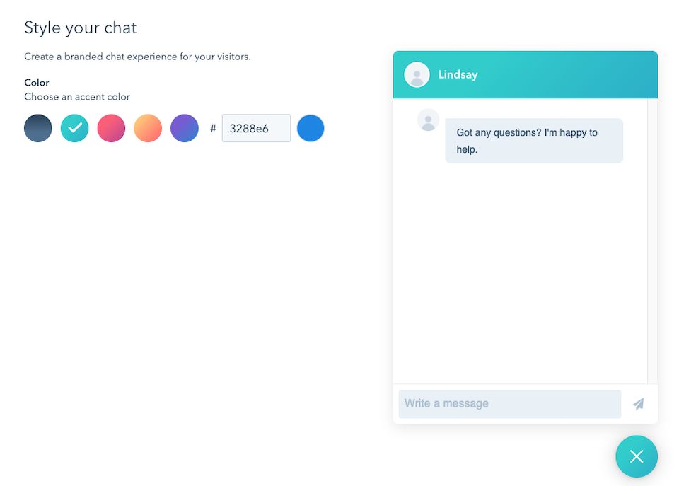Click Lindsay's avatar in the chat header
This screenshot has width=679, height=486.
(417, 74)
